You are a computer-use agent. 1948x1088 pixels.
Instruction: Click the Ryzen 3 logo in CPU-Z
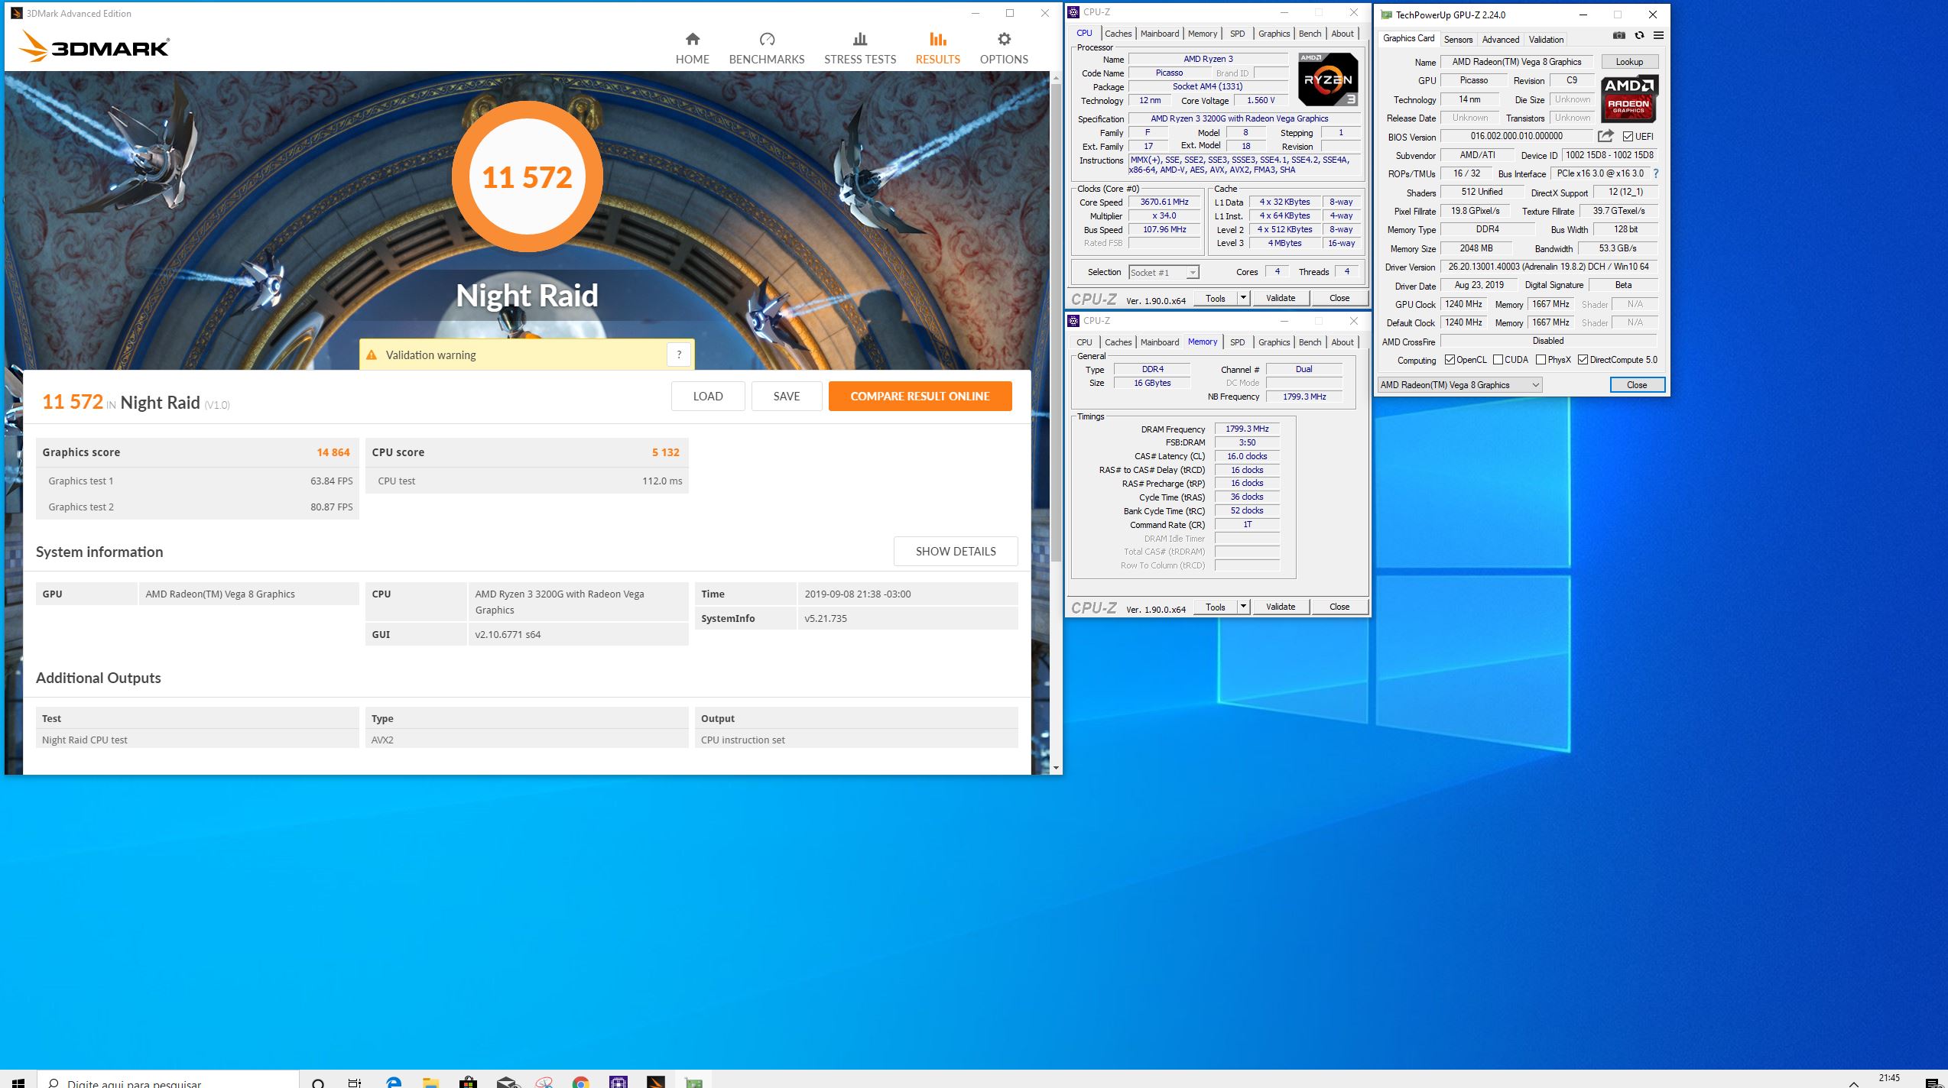pos(1329,79)
